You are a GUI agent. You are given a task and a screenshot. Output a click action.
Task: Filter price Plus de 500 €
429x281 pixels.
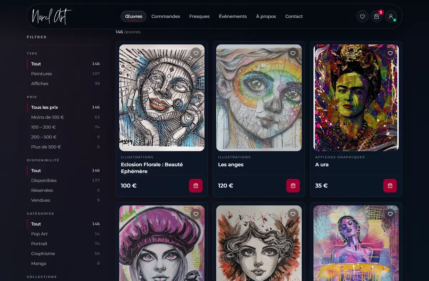pyautogui.click(x=64, y=147)
